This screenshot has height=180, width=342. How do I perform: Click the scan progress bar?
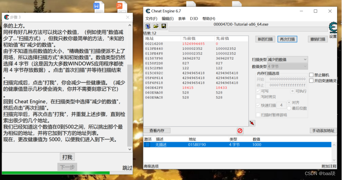(x=248, y=29)
